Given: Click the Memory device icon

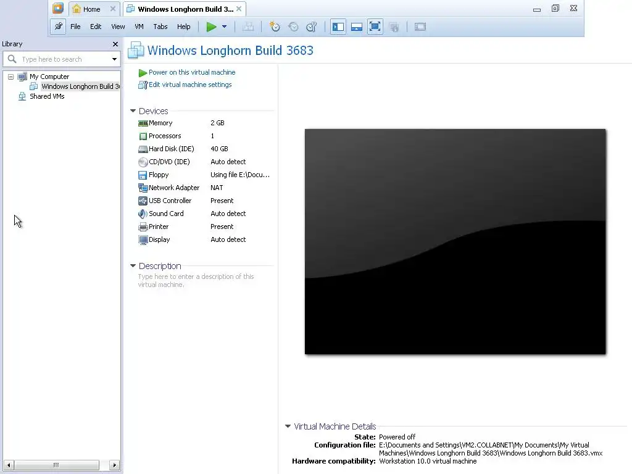Looking at the screenshot, I should click(143, 123).
